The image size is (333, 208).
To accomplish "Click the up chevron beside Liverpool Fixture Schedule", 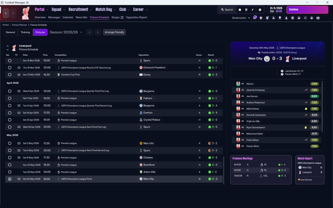I will [x=8, y=46].
